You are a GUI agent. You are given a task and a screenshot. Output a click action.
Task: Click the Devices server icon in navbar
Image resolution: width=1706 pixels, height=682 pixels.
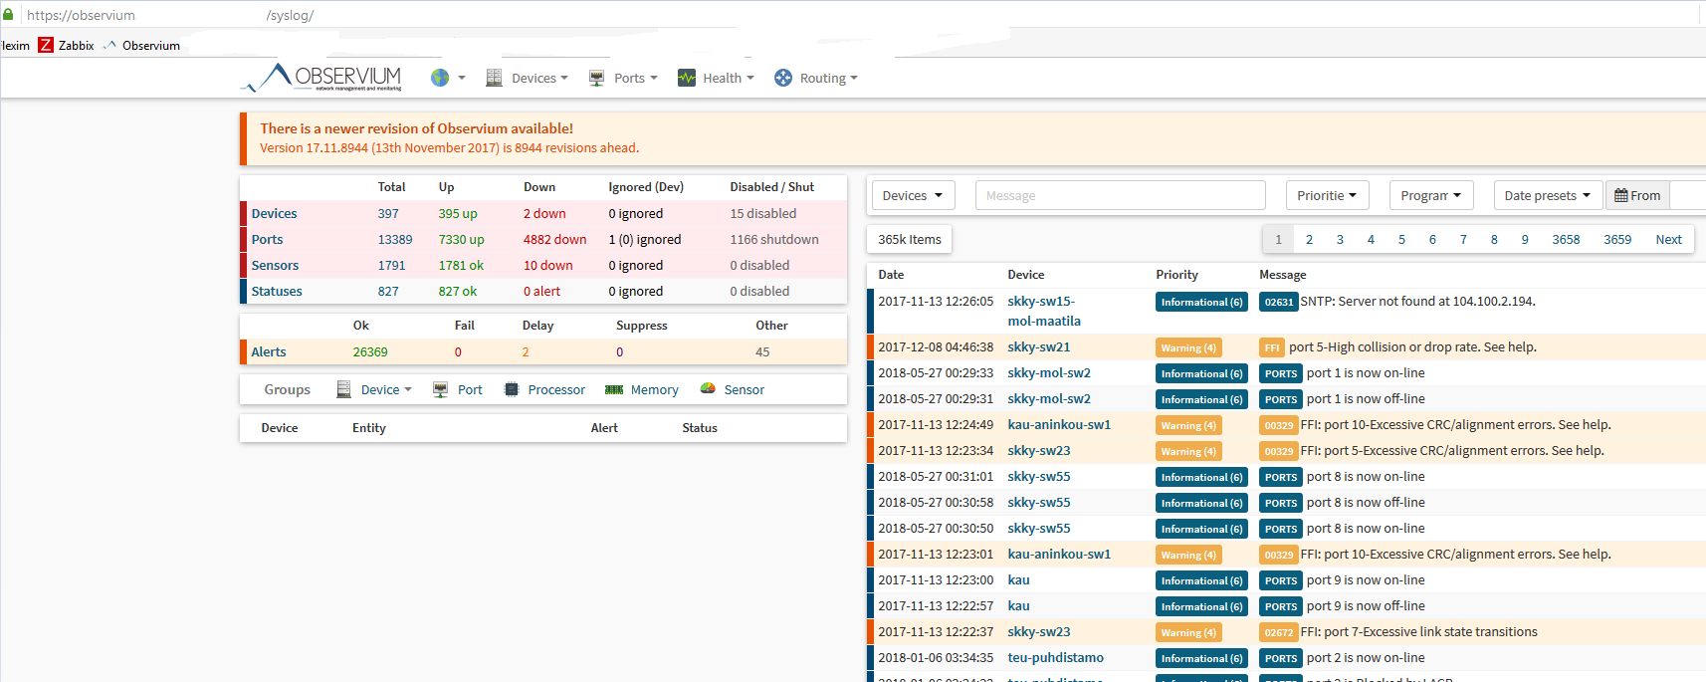[x=494, y=78]
